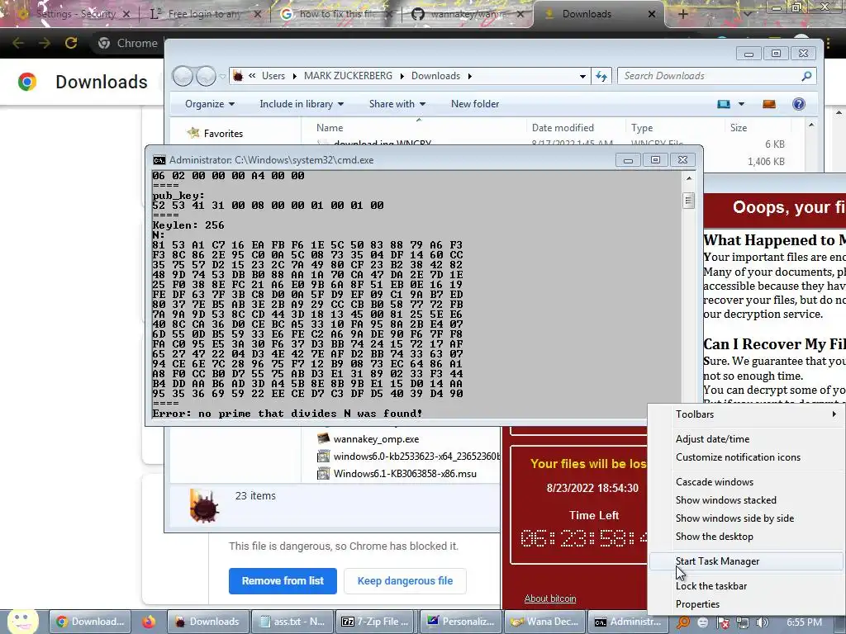
Task: Select Windows6.1-KB3063858-x86.msu file
Action: [405, 473]
